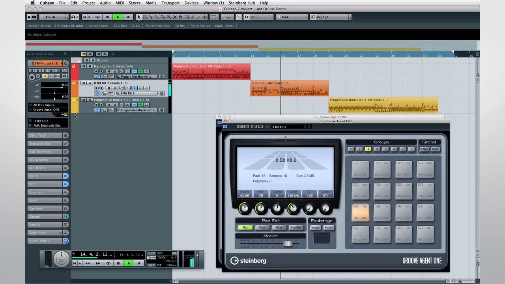Select the Split scissors tool
This screenshot has width=505, height=284.
click(x=151, y=17)
